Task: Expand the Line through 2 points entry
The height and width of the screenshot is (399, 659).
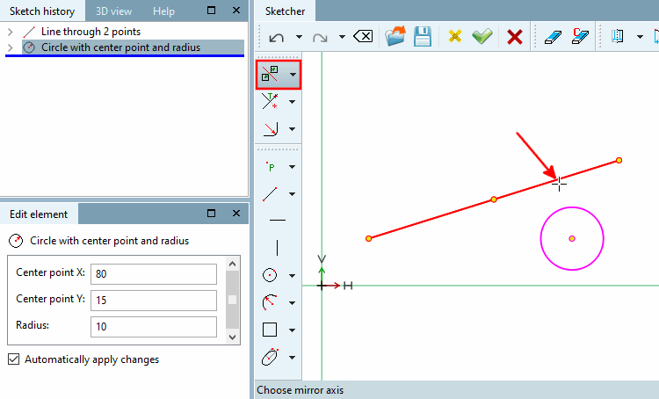Action: (x=11, y=32)
